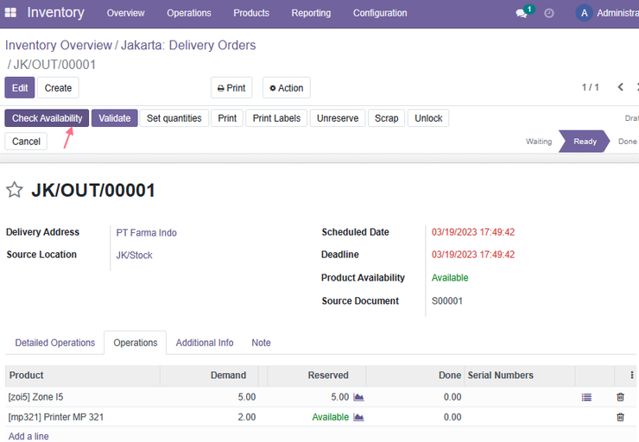639x442 pixels.
Task: Click the Edit button
Action: click(x=20, y=87)
